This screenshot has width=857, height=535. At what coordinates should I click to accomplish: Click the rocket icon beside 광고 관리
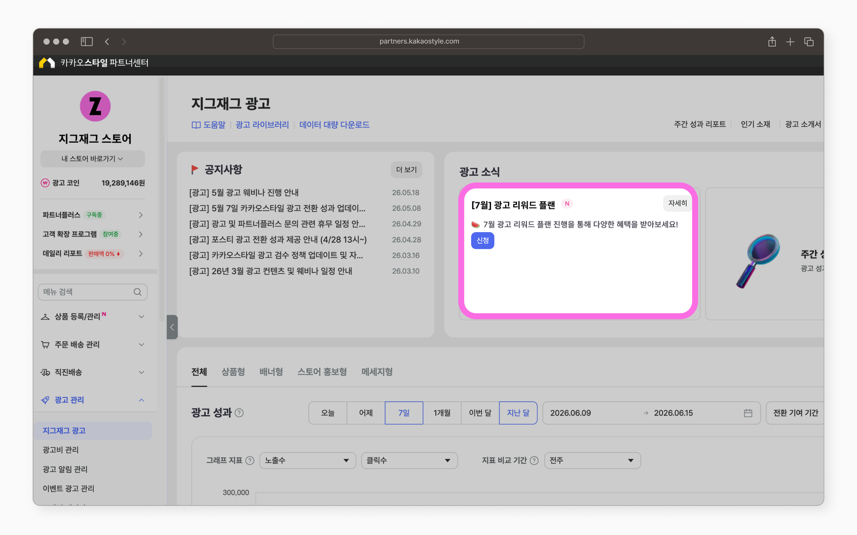pyautogui.click(x=45, y=400)
